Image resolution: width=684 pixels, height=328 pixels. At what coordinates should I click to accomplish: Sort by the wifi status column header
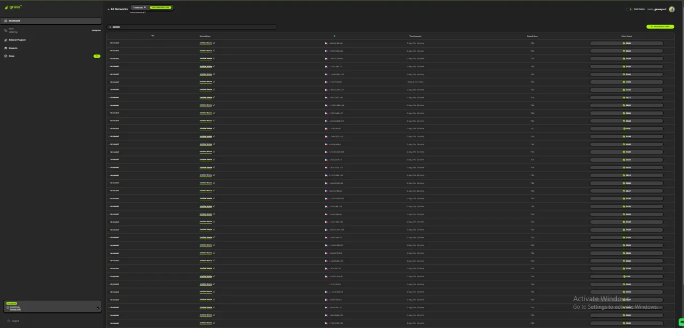click(152, 36)
